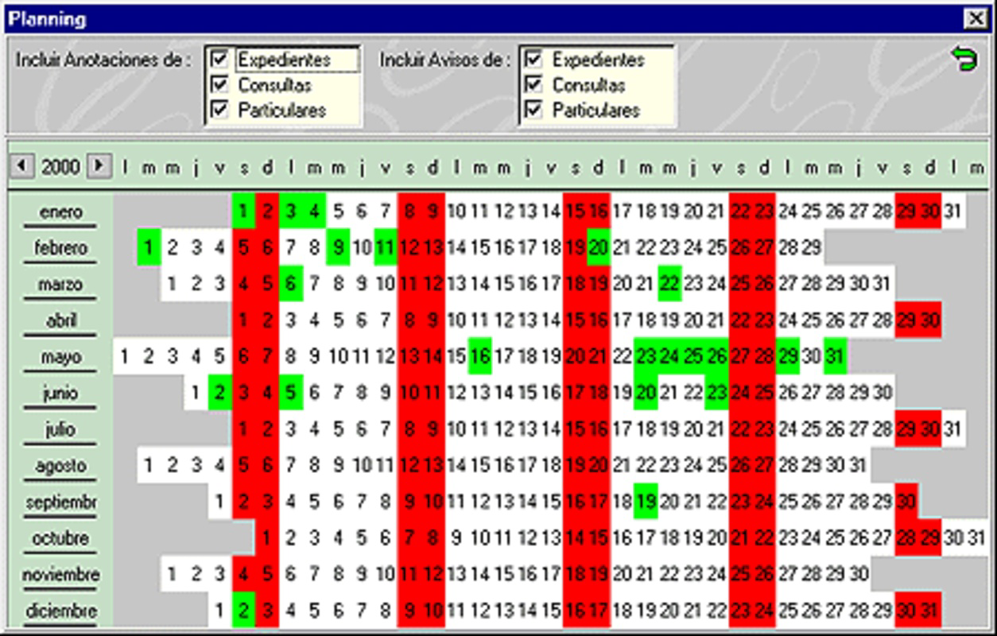Open the octubre month button
Screen dimensions: 997x636
click(60, 539)
